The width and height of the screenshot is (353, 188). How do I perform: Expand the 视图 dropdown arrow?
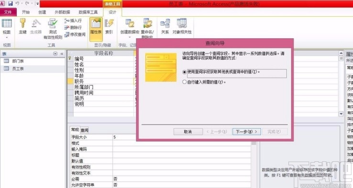[7, 37]
